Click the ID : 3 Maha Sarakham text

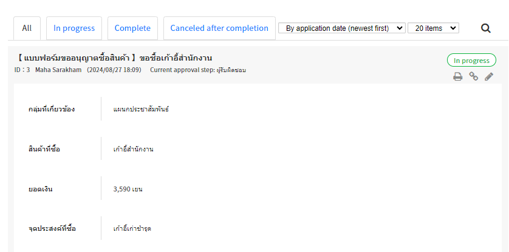tap(49, 70)
